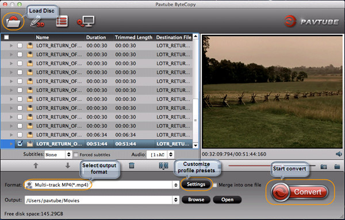This screenshot has height=220, width=345.
Task: Click the Destination File column header
Action: click(174, 37)
